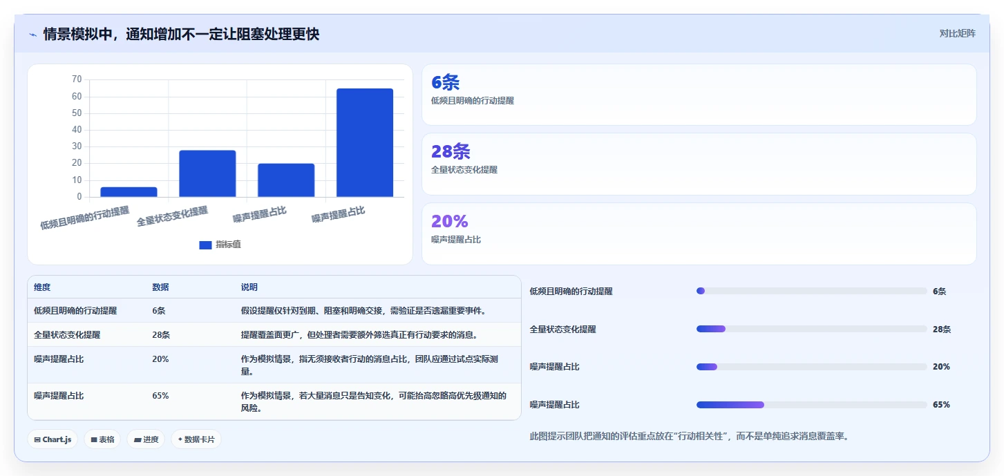Open the 28条 data card
This screenshot has width=1004, height=476.
pyautogui.click(x=699, y=164)
